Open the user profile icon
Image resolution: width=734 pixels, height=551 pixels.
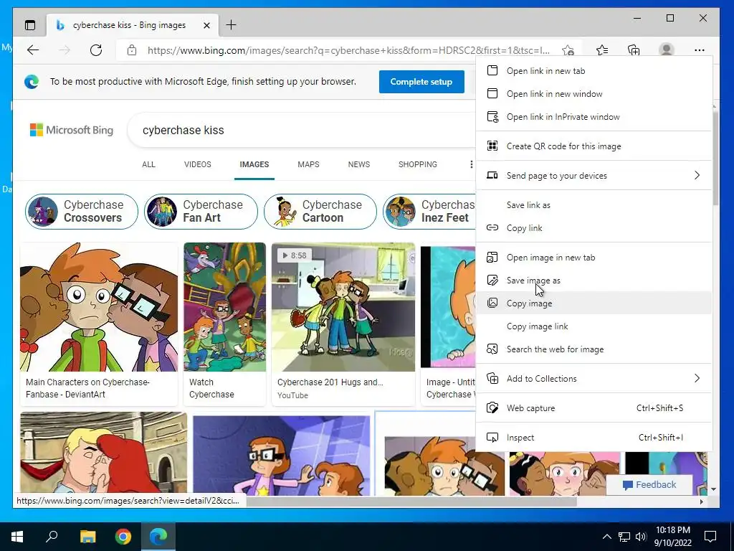(666, 50)
